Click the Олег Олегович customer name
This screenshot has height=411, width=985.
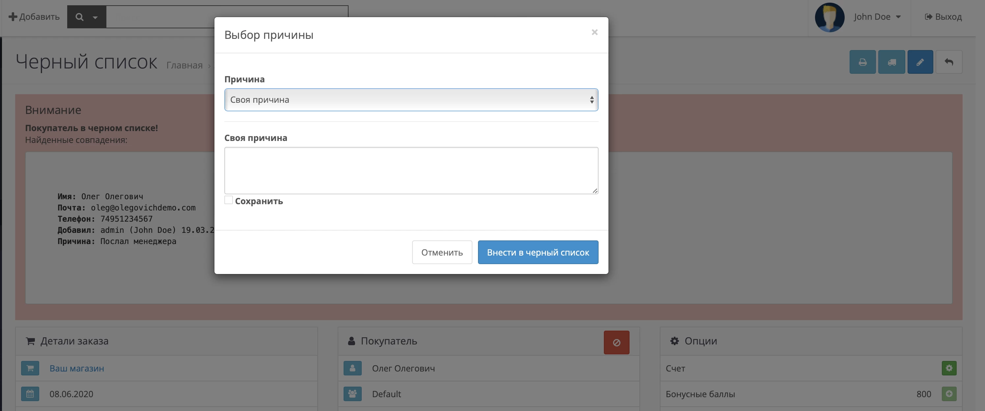click(x=404, y=368)
